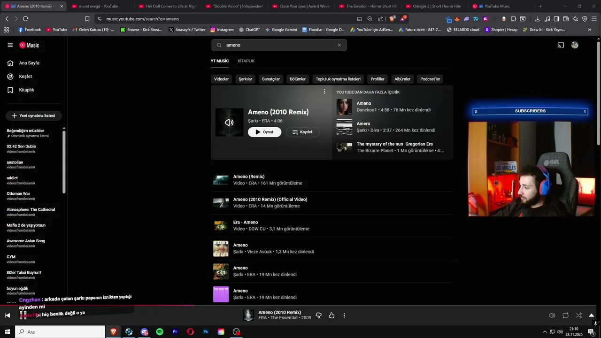Image resolution: width=601 pixels, height=338 pixels.
Task: Toggle repeat mode in player
Action: pyautogui.click(x=565, y=315)
